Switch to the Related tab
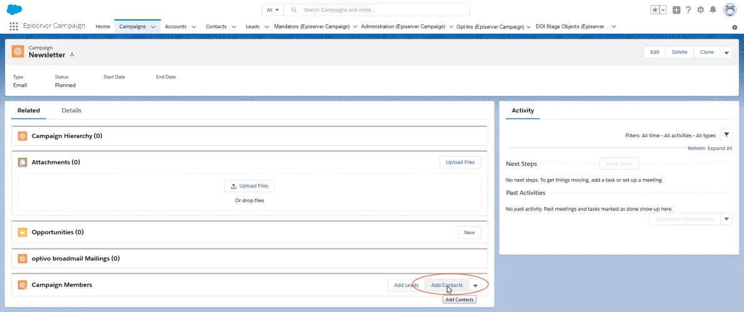 tap(29, 110)
